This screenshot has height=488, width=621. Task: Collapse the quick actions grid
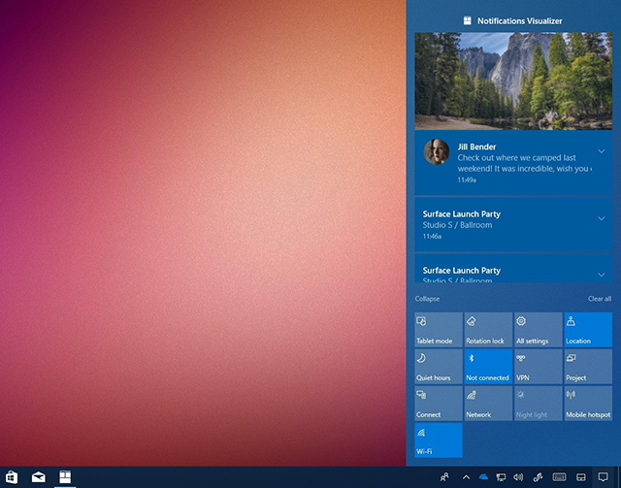coord(427,299)
